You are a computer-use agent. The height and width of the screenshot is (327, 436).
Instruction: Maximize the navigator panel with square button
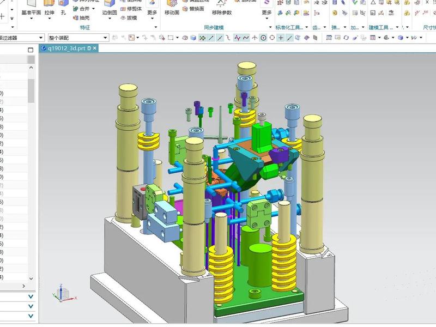pos(31,50)
